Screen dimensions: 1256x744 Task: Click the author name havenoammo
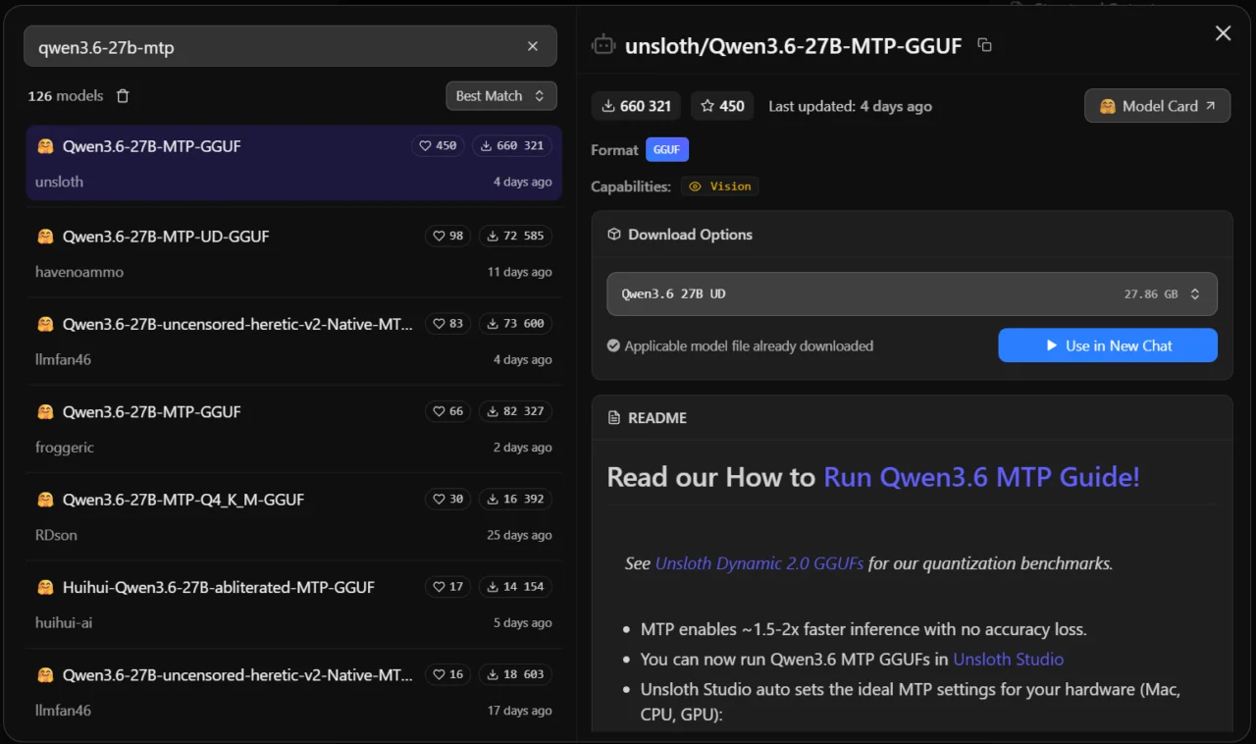click(79, 272)
